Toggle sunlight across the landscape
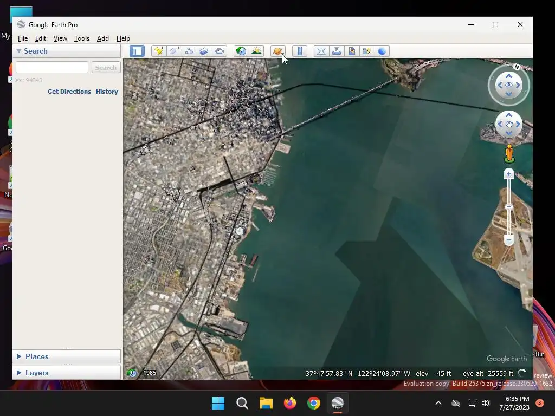555x416 pixels. (x=256, y=51)
